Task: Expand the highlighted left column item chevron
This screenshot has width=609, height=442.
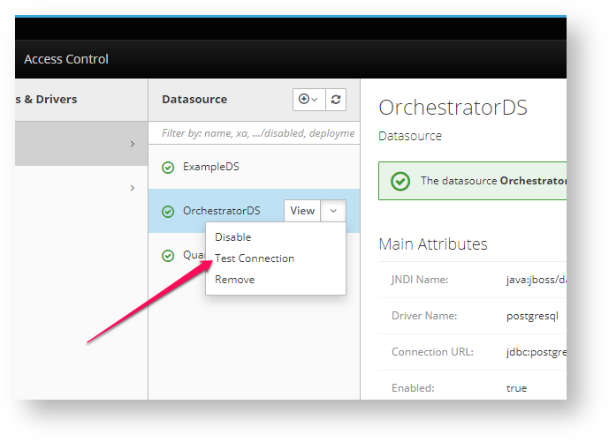Action: 133,144
